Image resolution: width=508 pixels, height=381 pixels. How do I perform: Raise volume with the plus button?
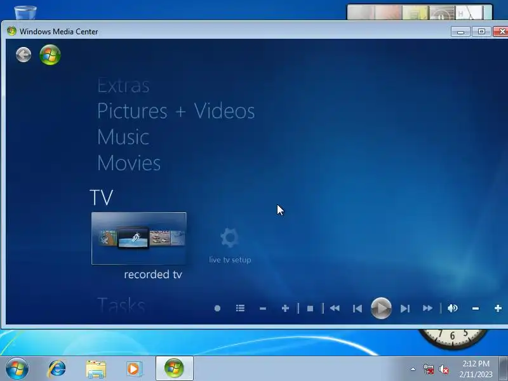pos(498,308)
